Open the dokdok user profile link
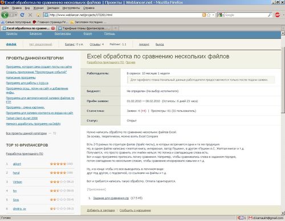285x221 pixels. coord(11,44)
